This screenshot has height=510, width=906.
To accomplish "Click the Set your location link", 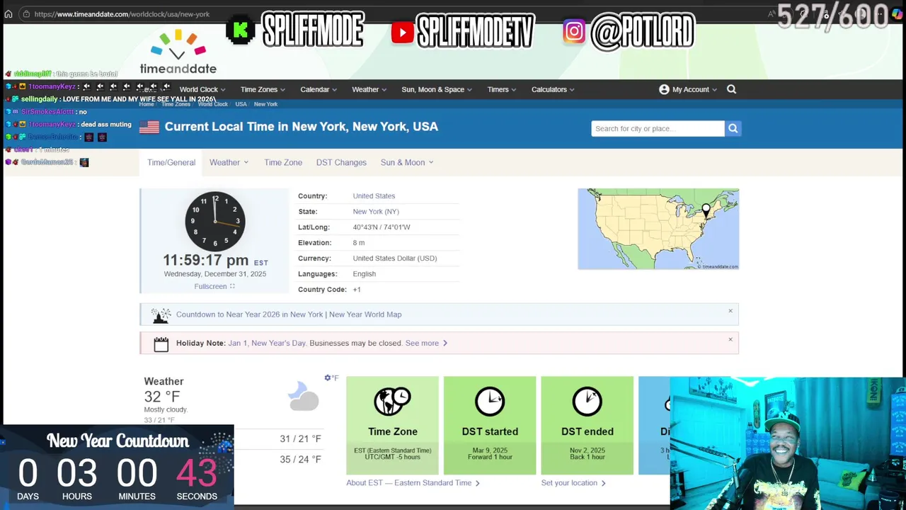I will tap(573, 483).
